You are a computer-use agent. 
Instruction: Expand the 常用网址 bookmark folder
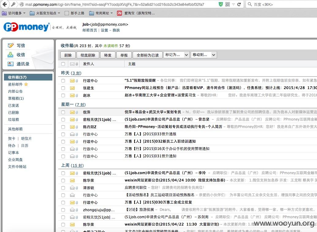pos(101,13)
